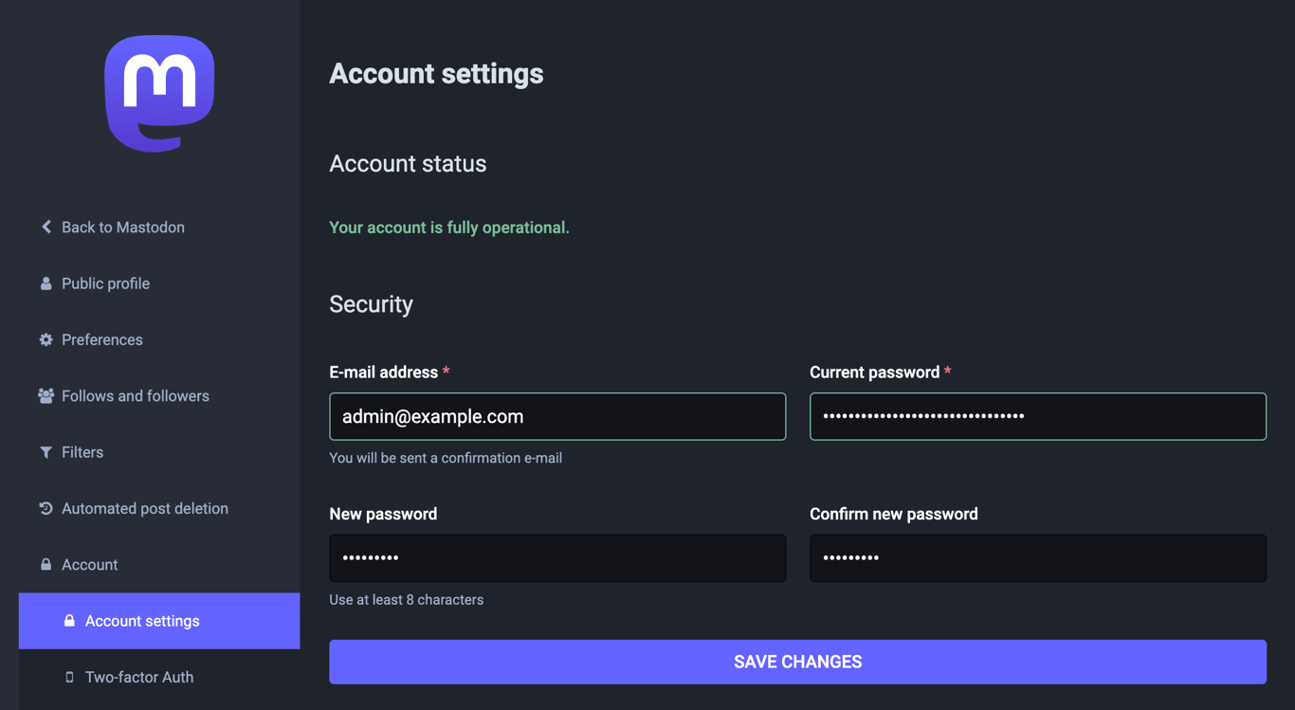The image size is (1295, 710).
Task: Select the New password field
Action: [556, 558]
